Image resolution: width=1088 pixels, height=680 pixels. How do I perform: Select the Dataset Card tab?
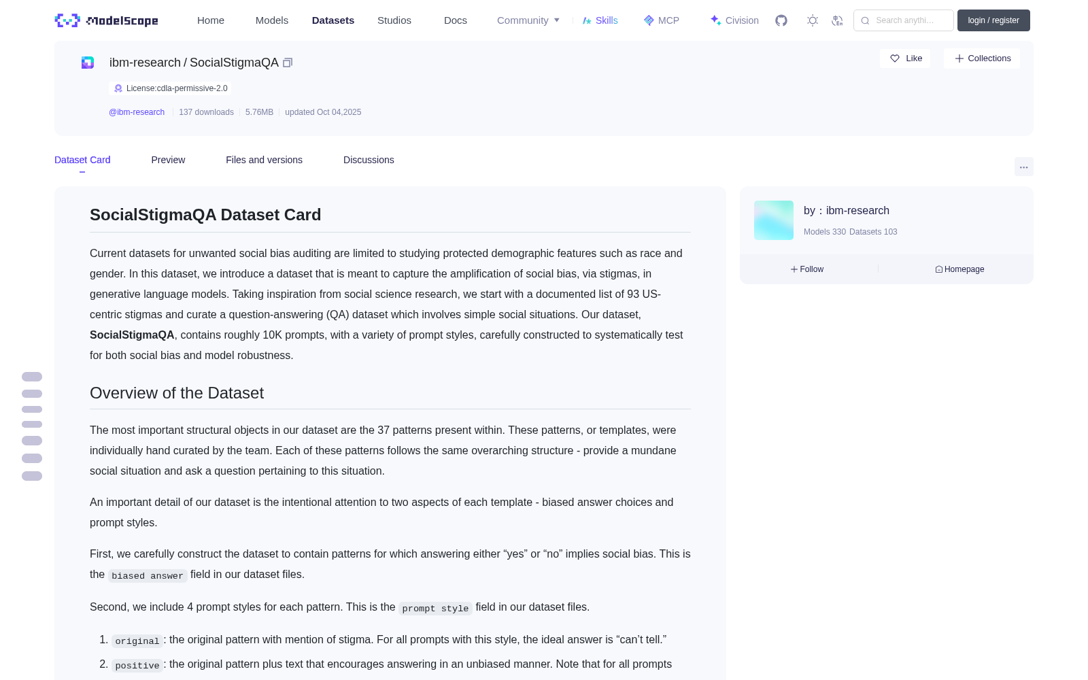(x=82, y=160)
